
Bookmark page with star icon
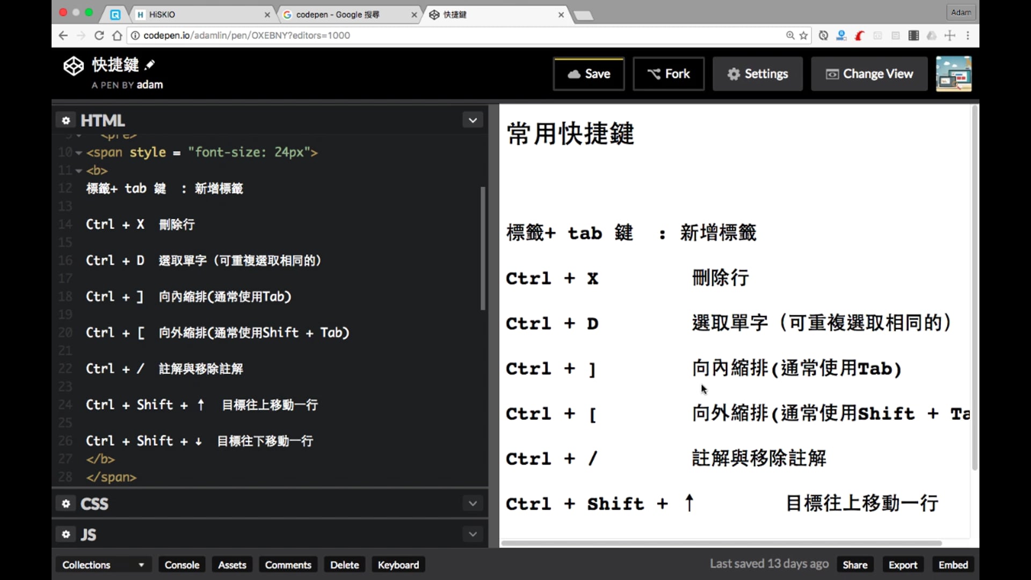803,35
